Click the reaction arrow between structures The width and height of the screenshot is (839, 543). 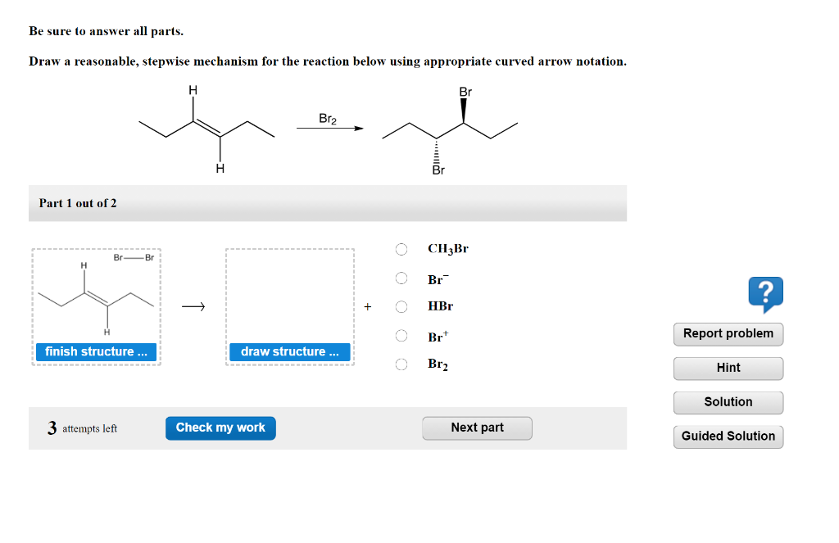pos(194,306)
